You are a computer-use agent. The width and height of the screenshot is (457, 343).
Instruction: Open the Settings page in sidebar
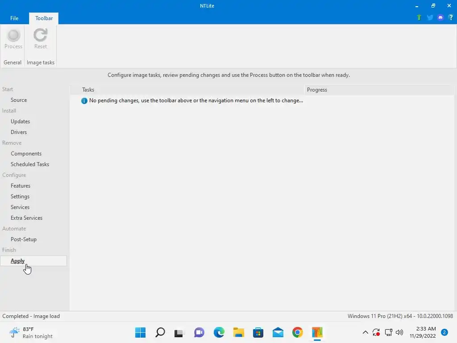[20, 197]
